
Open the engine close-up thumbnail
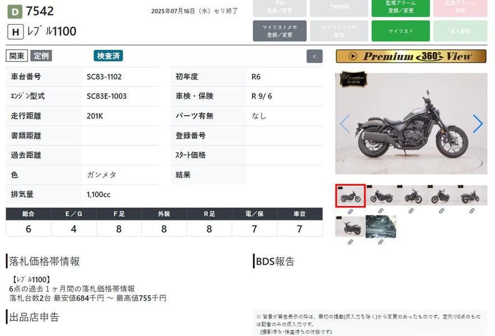[x=381, y=226]
